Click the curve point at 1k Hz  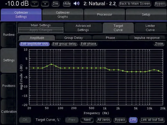105,68
